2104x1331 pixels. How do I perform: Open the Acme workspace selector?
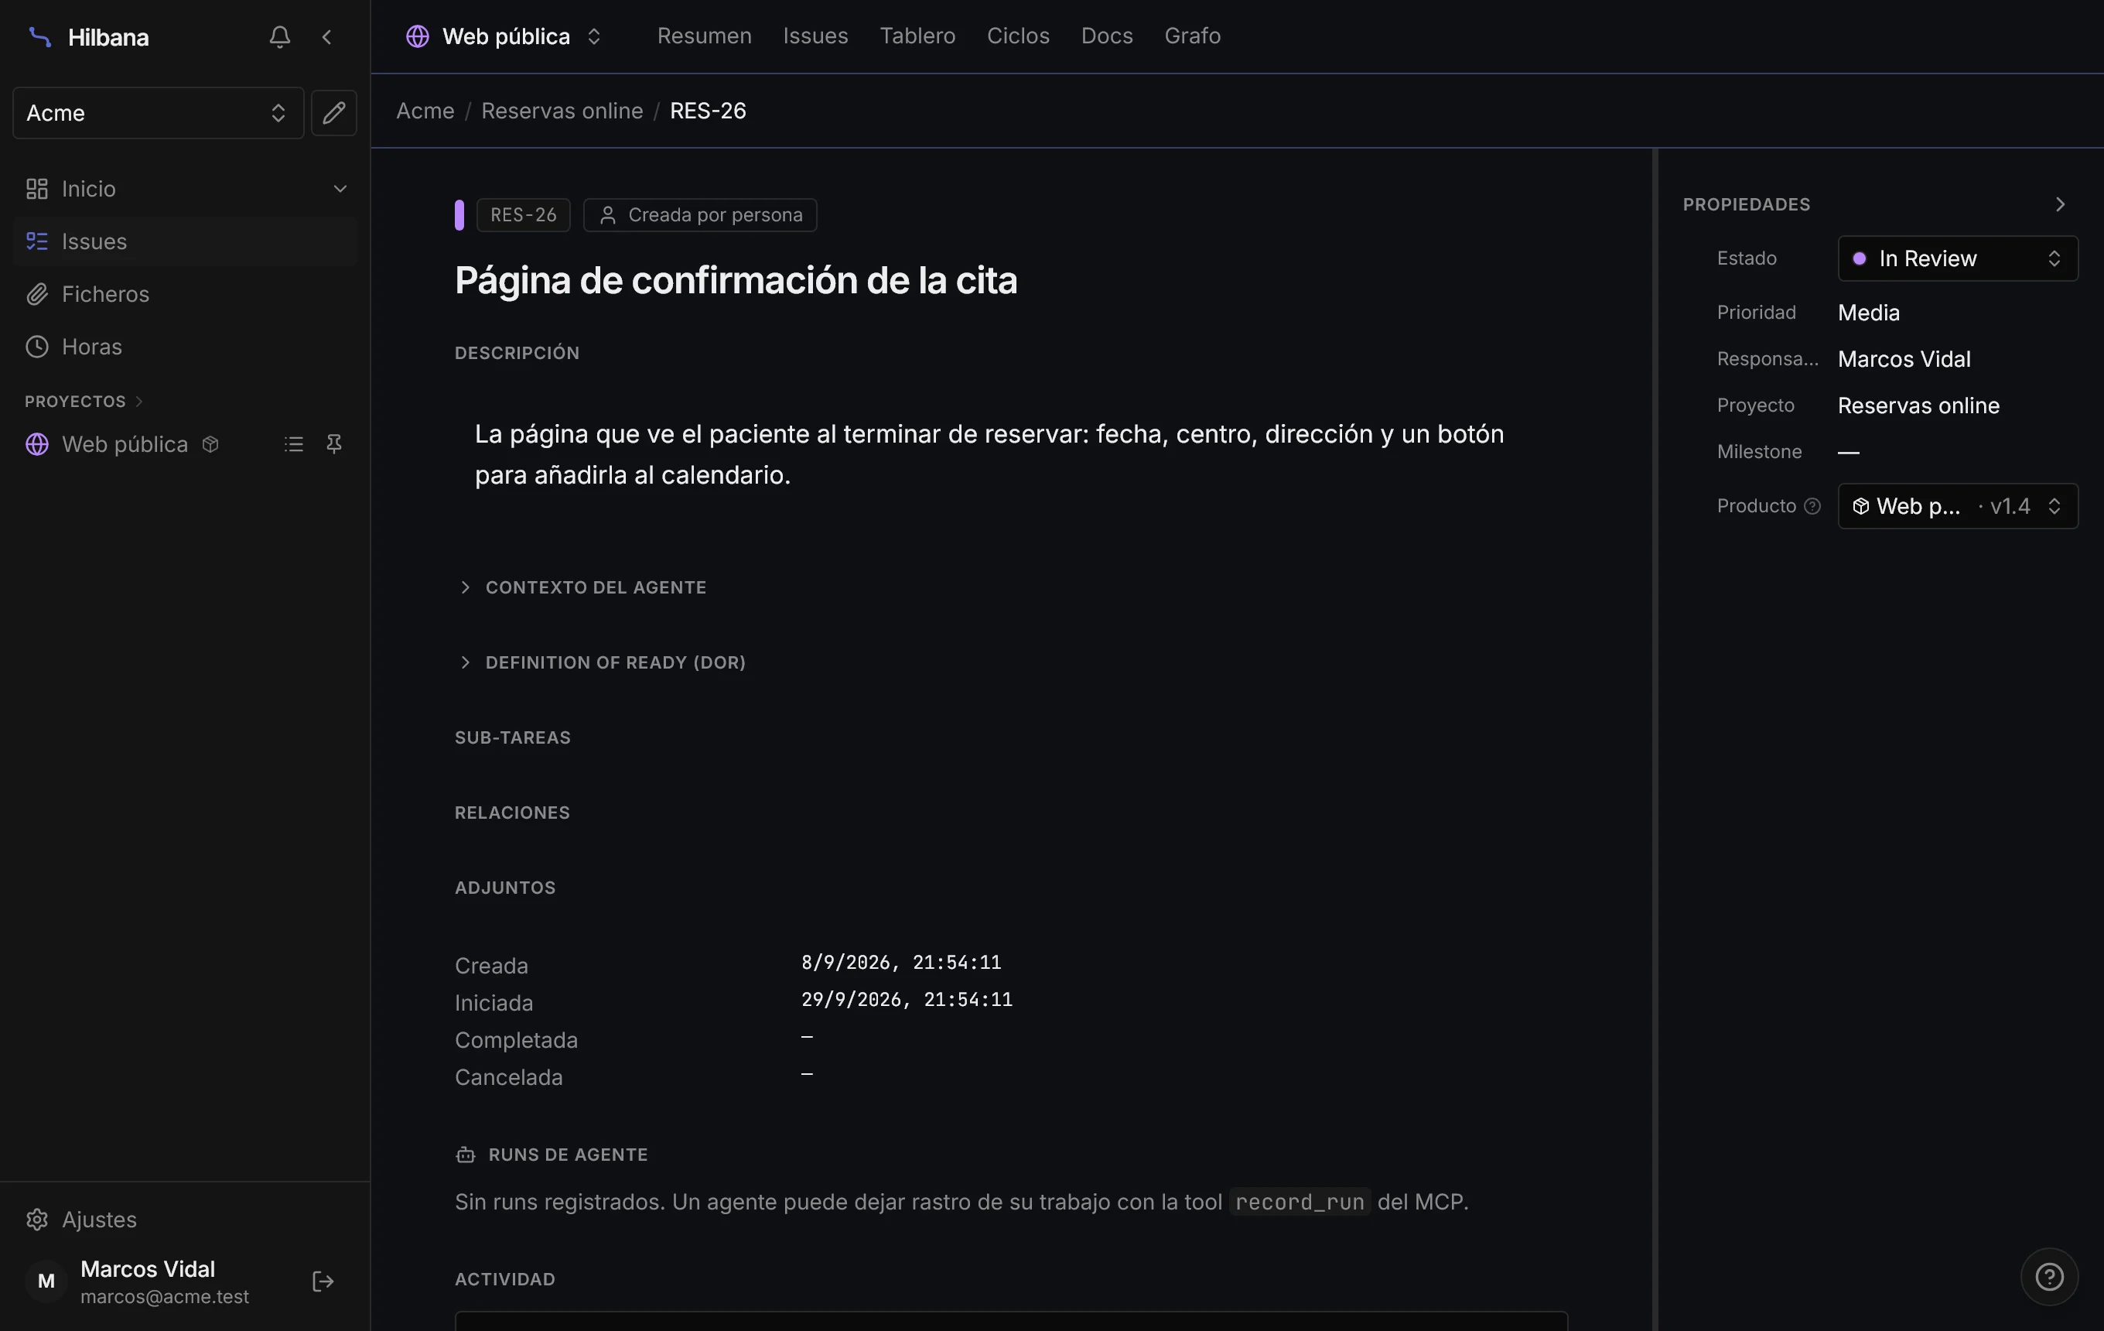pyautogui.click(x=158, y=113)
